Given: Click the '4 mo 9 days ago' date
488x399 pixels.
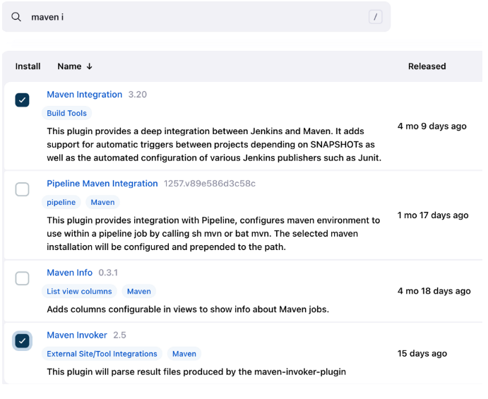Looking at the screenshot, I should pos(432,126).
